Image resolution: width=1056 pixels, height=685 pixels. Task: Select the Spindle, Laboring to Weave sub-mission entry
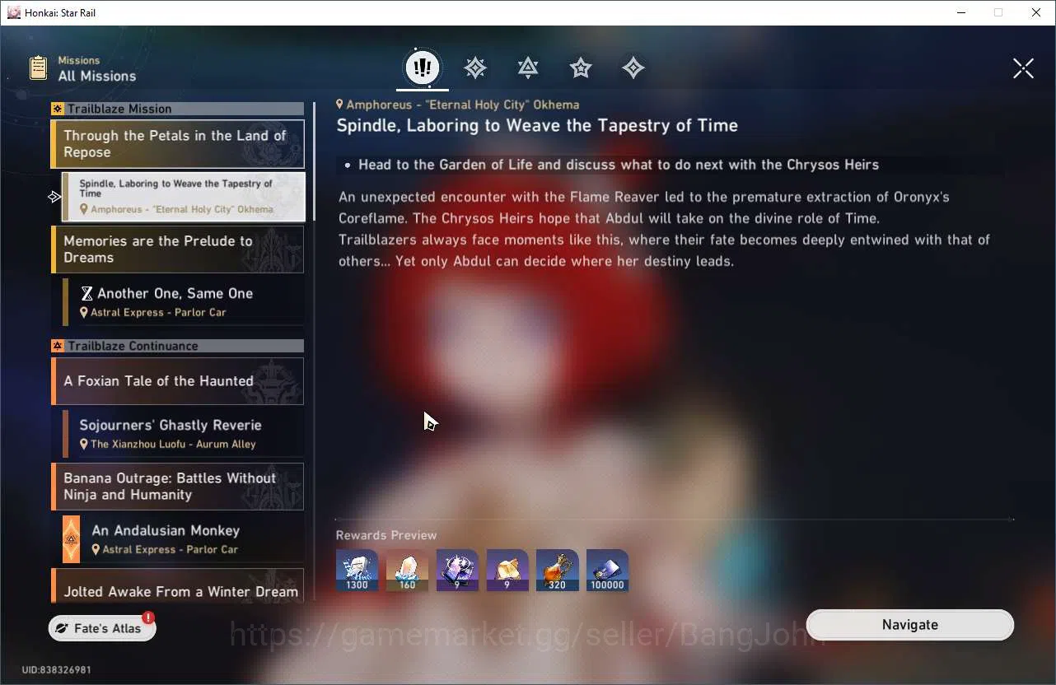tap(184, 196)
